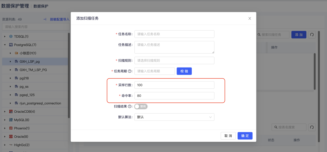Select the pg218 text in the tree
This screenshot has height=152, width=327.
[x=24, y=78]
